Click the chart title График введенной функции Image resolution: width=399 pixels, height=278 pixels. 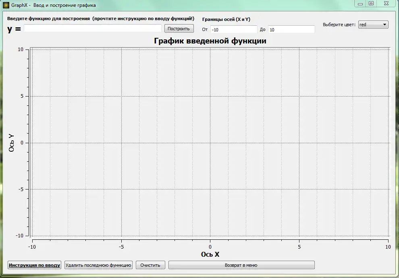tap(210, 41)
